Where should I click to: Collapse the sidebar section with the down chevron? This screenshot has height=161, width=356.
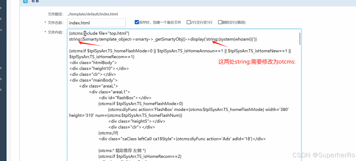(1, 30)
